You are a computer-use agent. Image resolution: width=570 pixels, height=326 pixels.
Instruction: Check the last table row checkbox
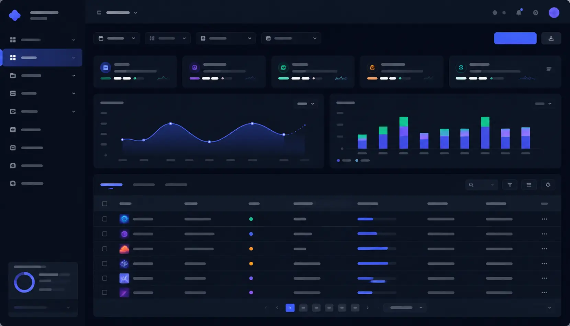(104, 293)
